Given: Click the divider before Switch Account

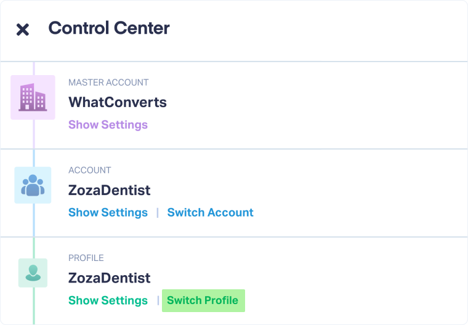Looking at the screenshot, I should click(x=158, y=212).
